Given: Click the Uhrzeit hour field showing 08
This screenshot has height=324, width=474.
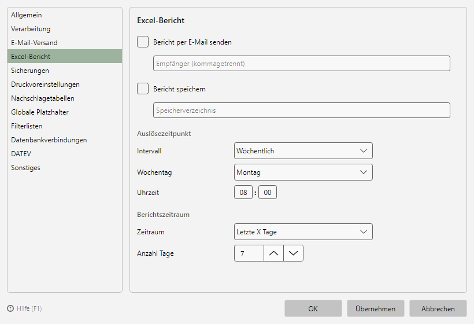Looking at the screenshot, I should pyautogui.click(x=243, y=193).
